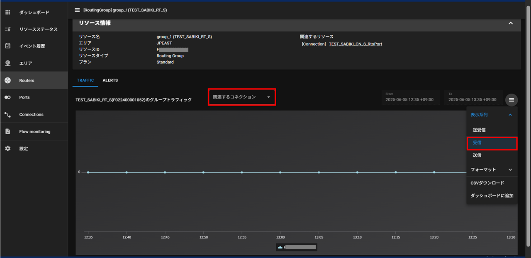Image resolution: width=531 pixels, height=258 pixels.
Task: Click the Connections icon in sidebar
Action: pos(7,114)
